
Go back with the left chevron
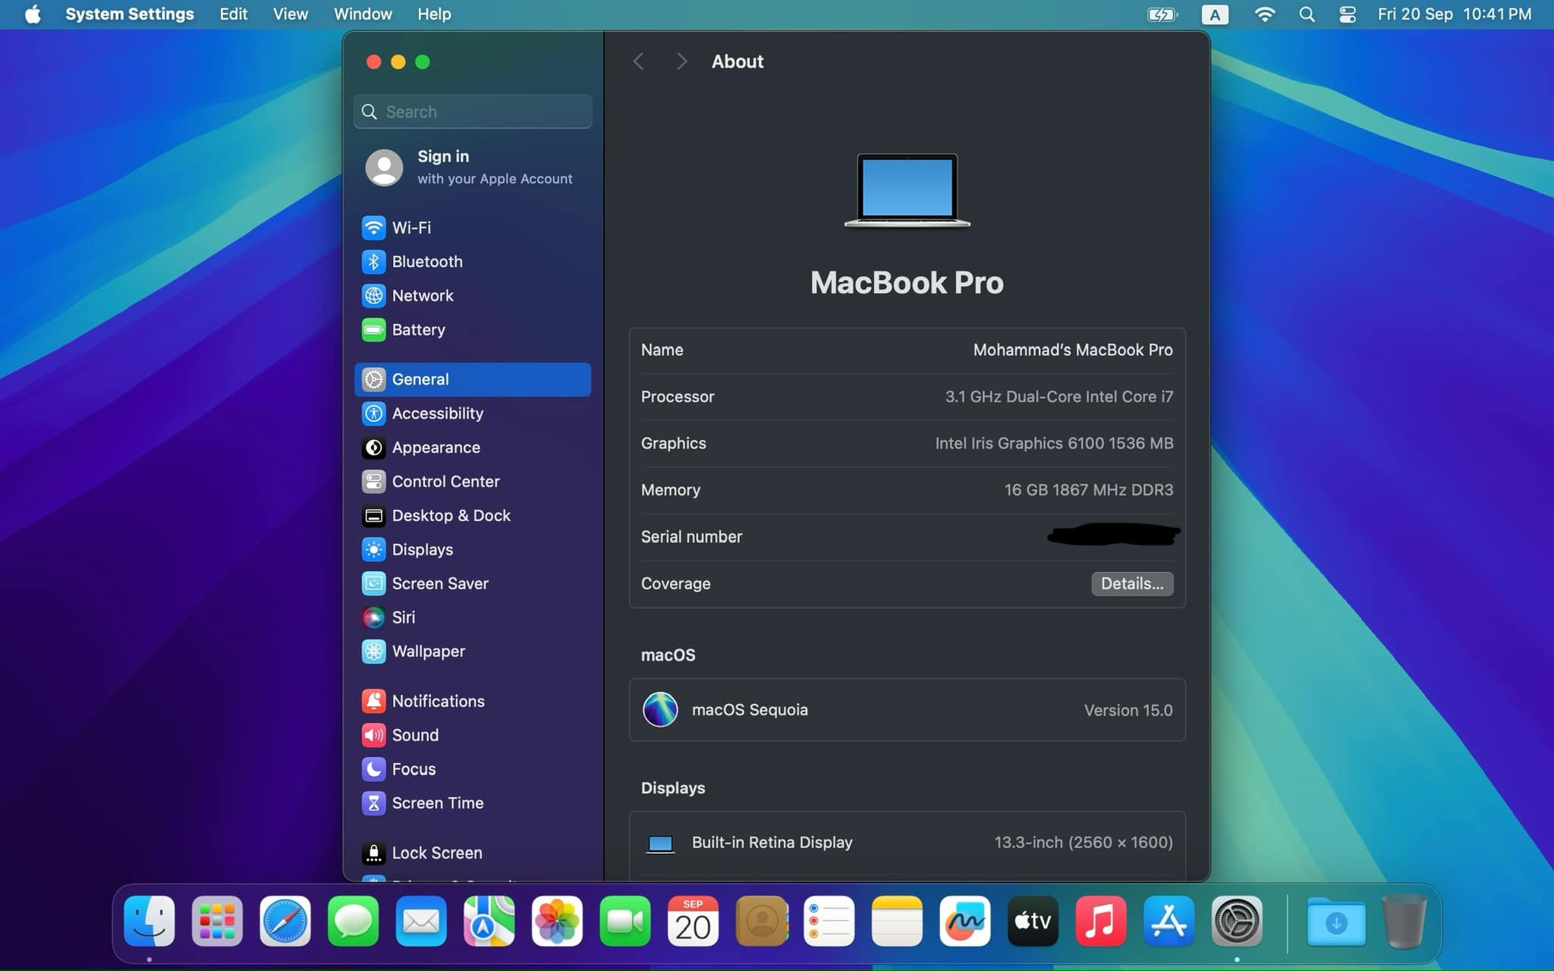pyautogui.click(x=638, y=61)
